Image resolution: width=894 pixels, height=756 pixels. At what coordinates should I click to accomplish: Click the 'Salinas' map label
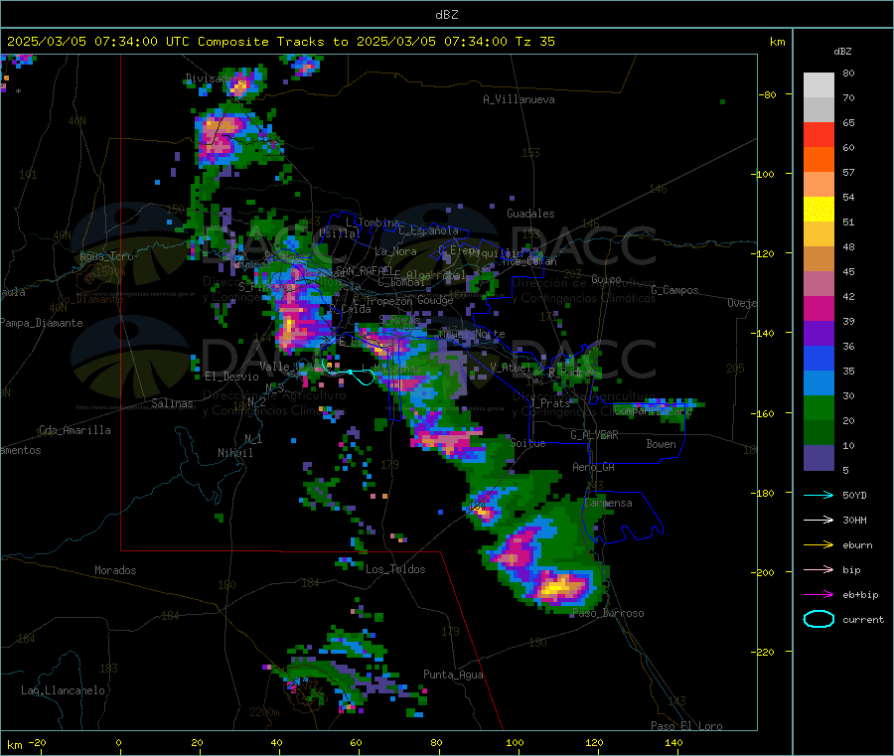(x=172, y=403)
